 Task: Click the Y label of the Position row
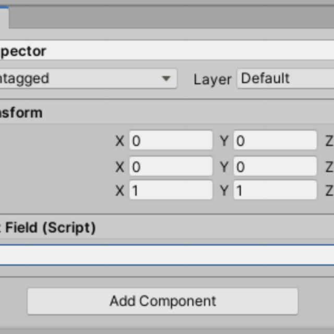[x=224, y=141]
